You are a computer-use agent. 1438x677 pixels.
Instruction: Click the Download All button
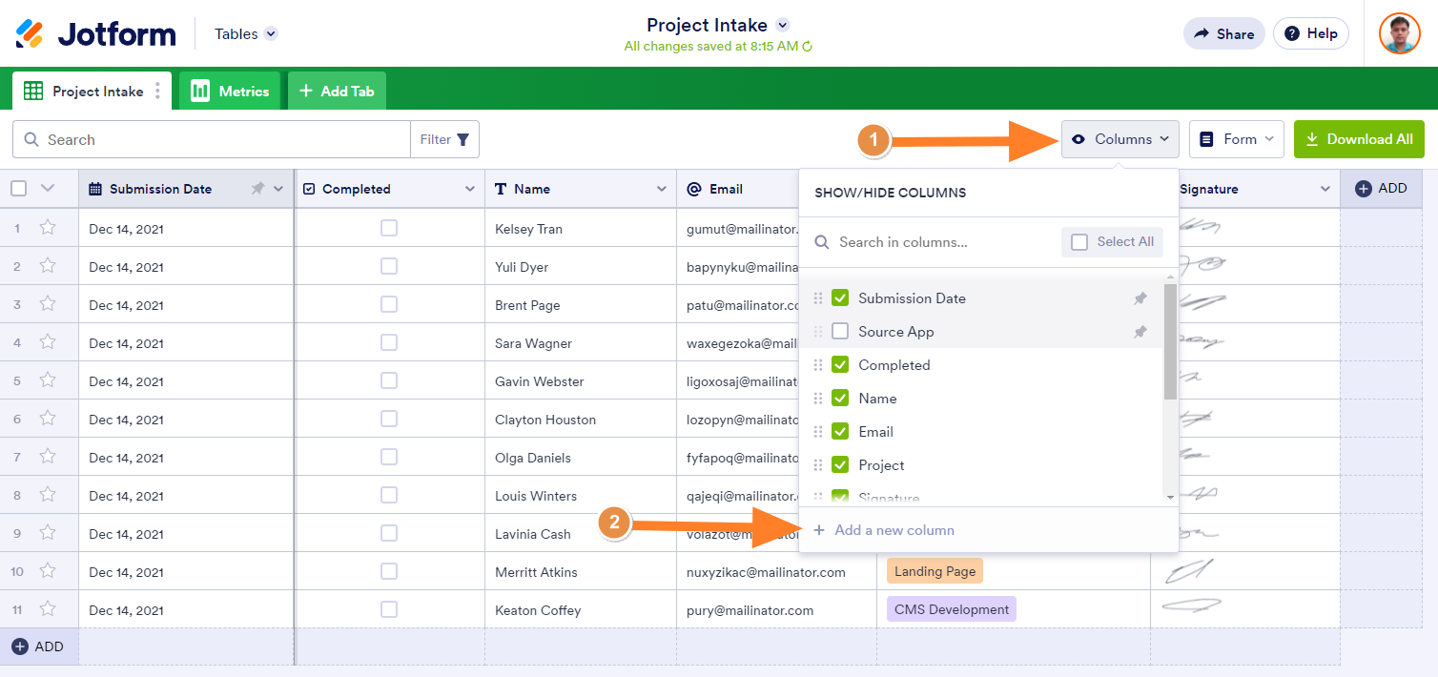1359,139
